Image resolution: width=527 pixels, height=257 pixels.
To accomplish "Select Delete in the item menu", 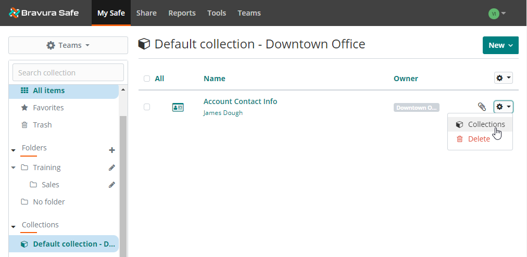I will [x=479, y=139].
